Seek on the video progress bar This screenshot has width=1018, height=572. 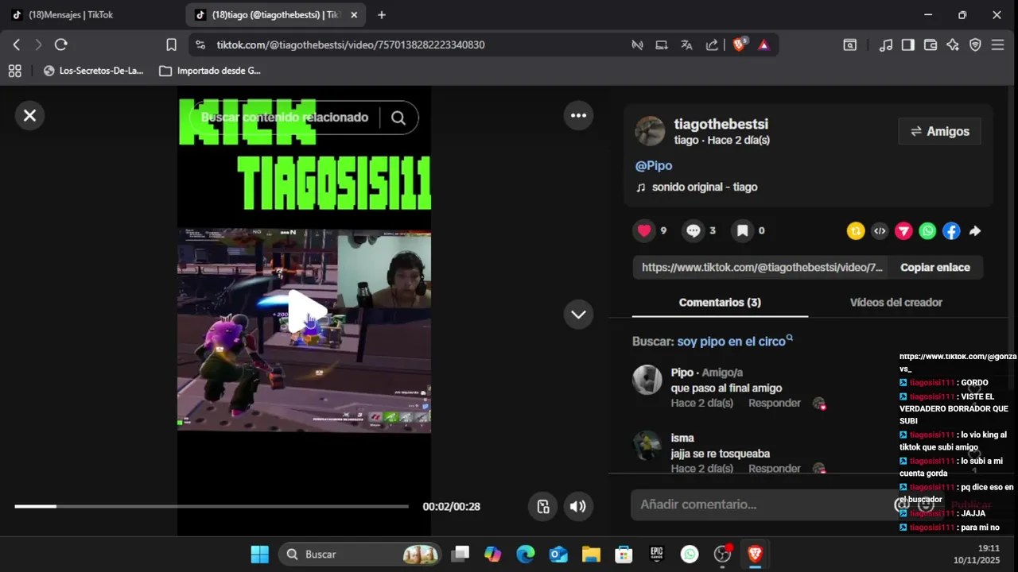point(212,506)
